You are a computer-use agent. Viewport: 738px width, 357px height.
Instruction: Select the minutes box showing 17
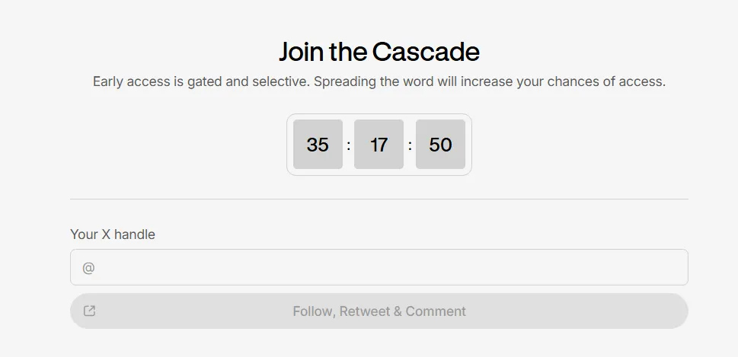379,145
